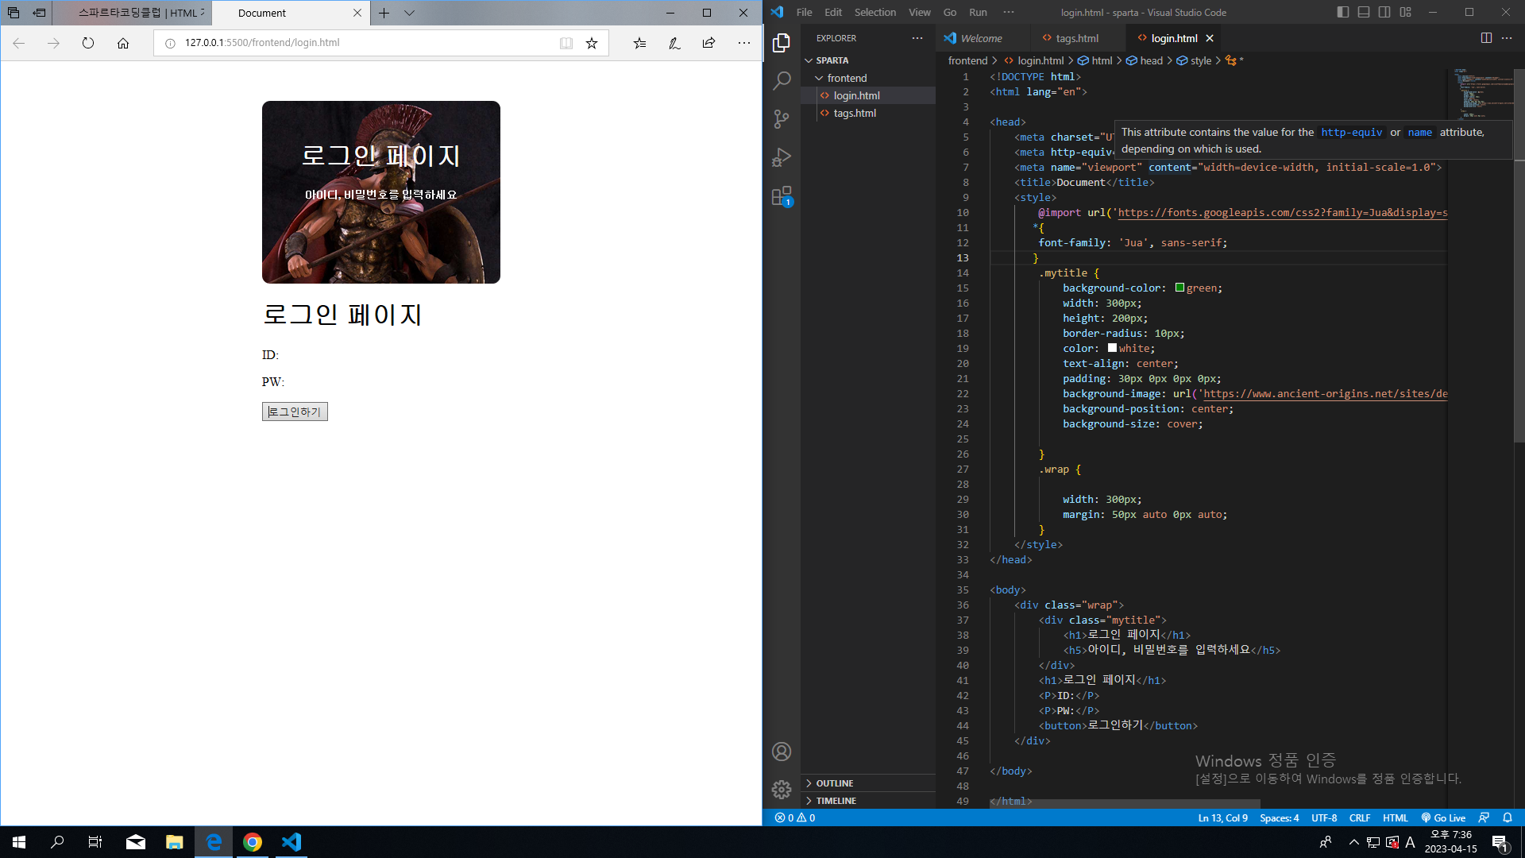Open the Accounts menu in activity bar

pyautogui.click(x=782, y=752)
